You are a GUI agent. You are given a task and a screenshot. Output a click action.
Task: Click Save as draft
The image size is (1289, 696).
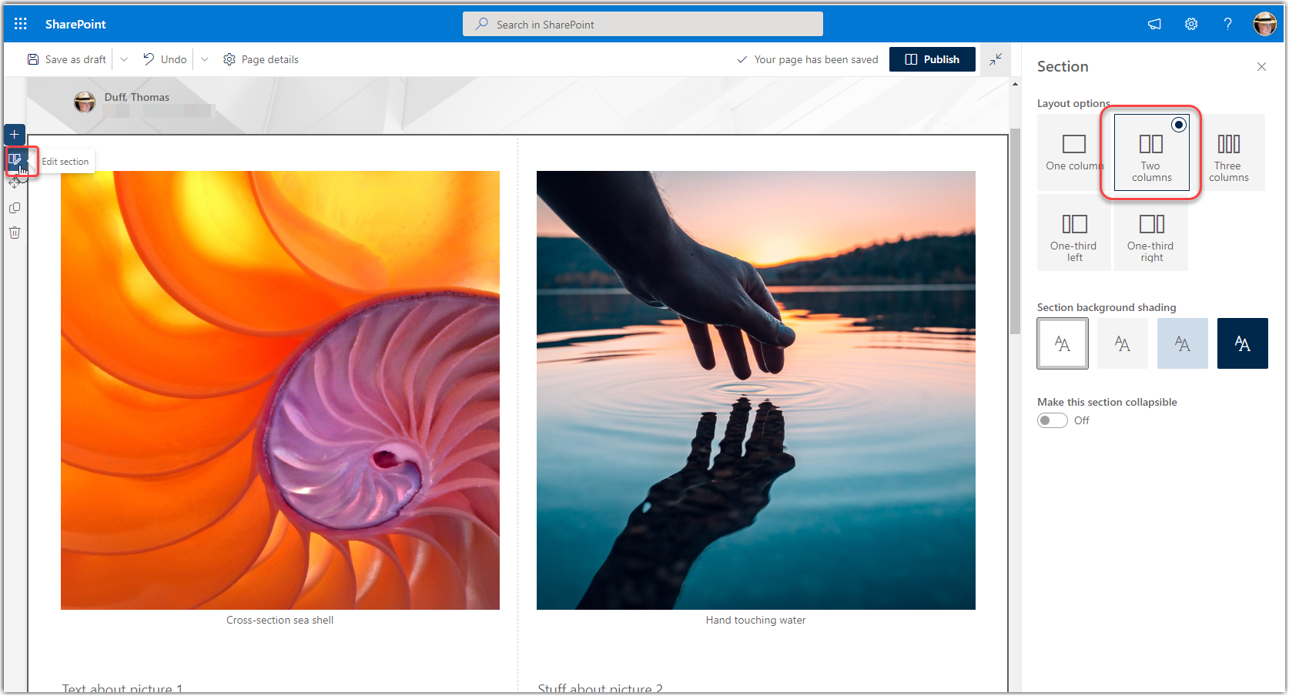(x=67, y=59)
